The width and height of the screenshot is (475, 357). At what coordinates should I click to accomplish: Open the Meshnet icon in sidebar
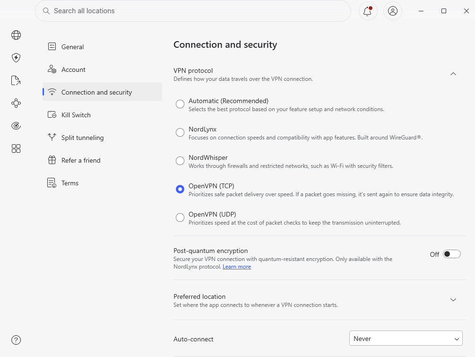click(x=16, y=103)
